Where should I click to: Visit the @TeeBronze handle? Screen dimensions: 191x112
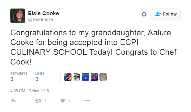coord(40,19)
